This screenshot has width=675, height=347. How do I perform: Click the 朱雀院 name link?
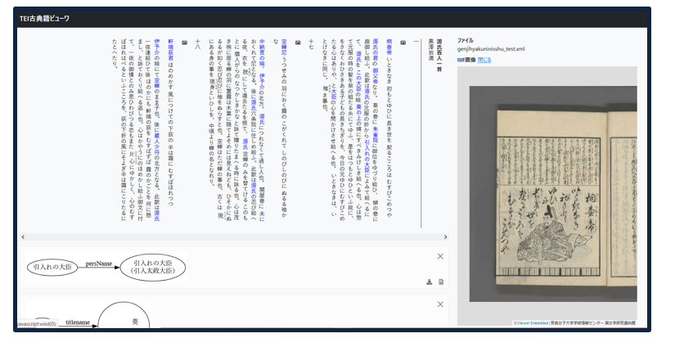coord(375,134)
